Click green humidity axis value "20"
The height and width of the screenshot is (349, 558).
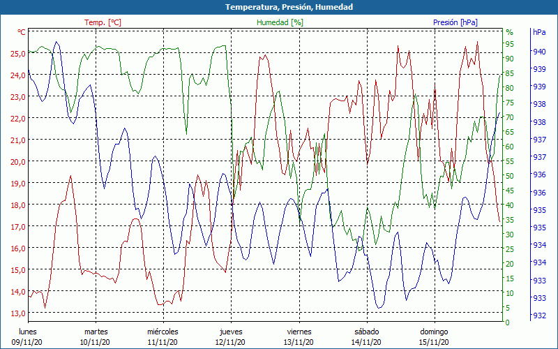pyautogui.click(x=510, y=264)
